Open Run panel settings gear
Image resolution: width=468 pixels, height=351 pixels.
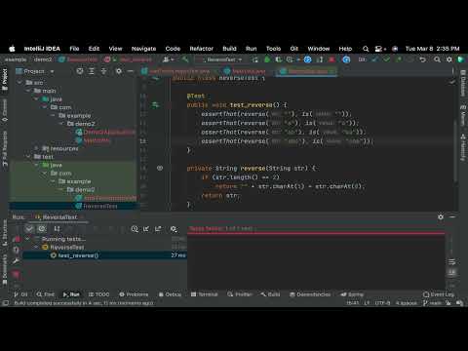(441, 216)
